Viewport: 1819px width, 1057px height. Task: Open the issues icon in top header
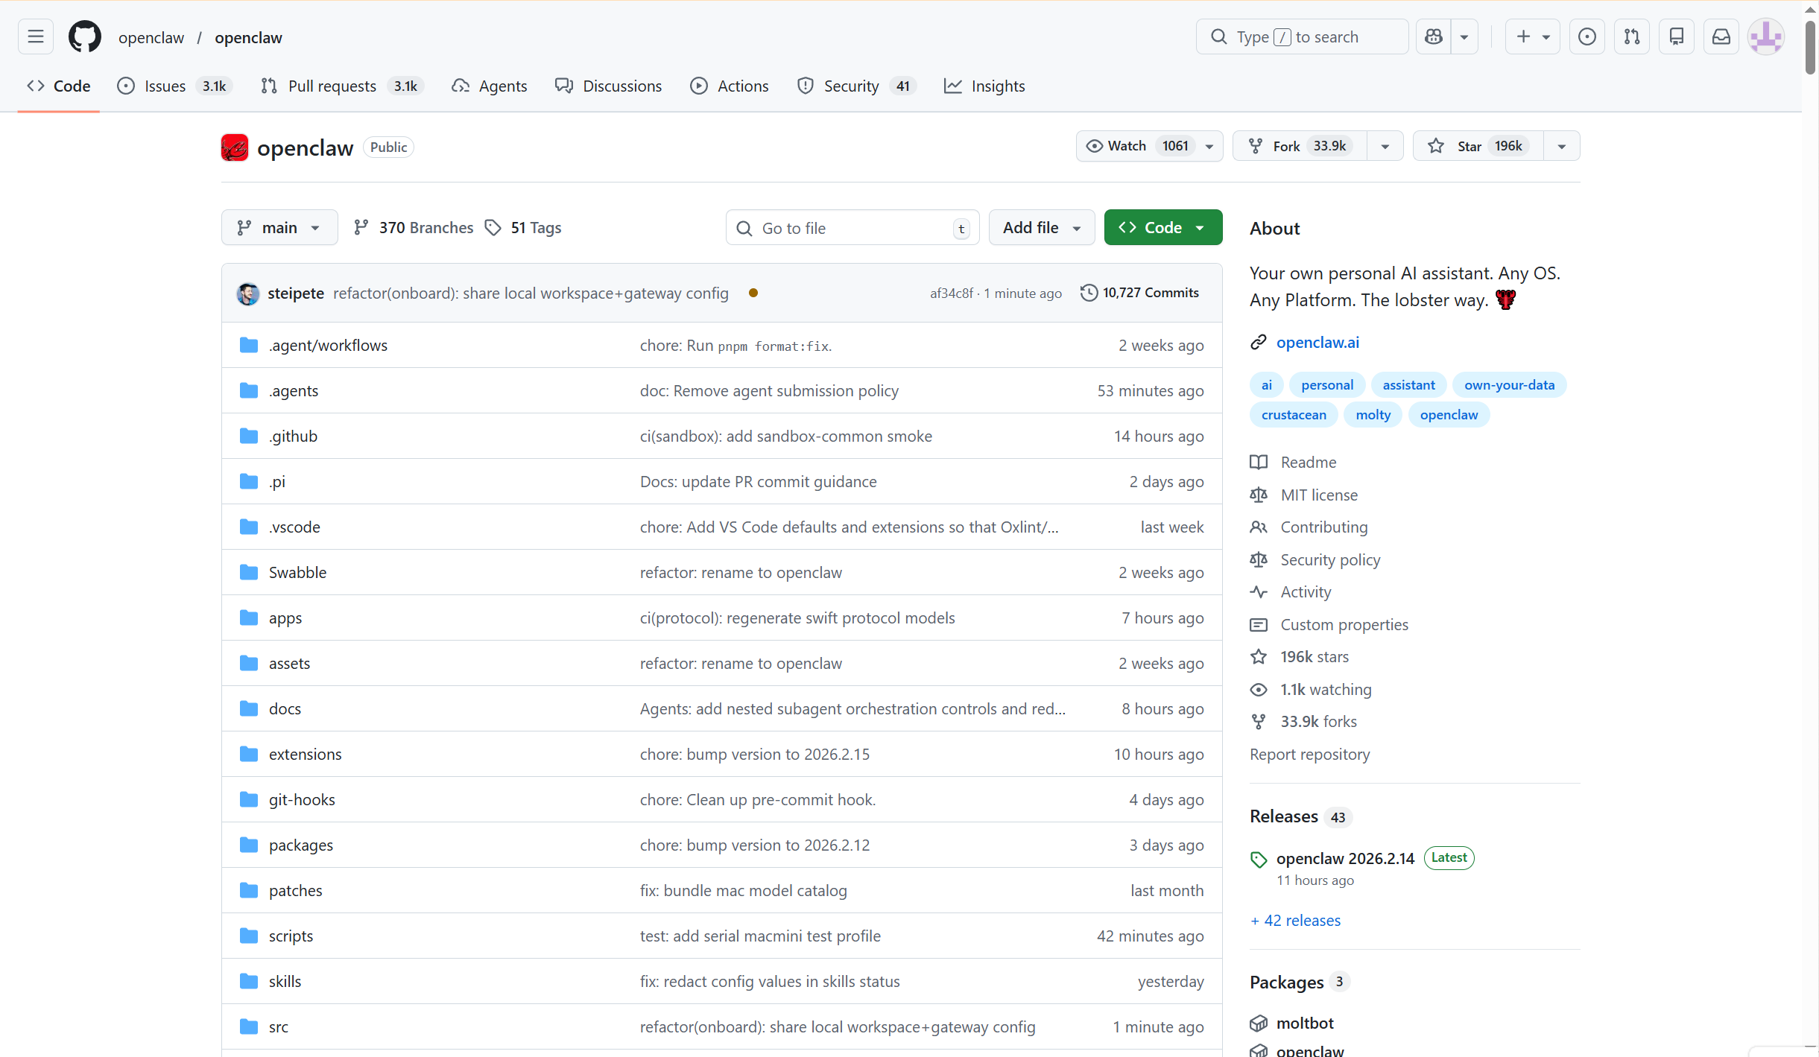1587,36
